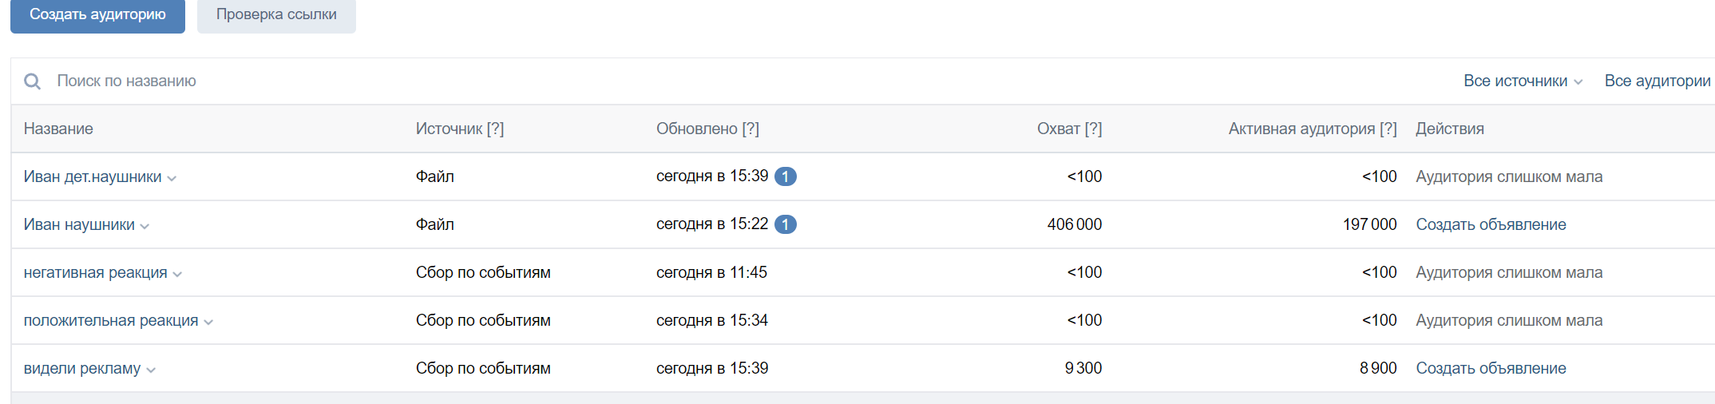Expand chevron next to видели рекламу

click(x=151, y=370)
